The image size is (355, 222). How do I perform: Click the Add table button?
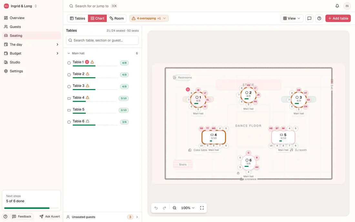pos(338,18)
